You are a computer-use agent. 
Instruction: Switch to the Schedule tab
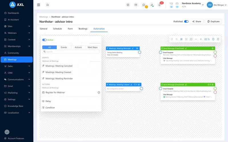point(58,29)
